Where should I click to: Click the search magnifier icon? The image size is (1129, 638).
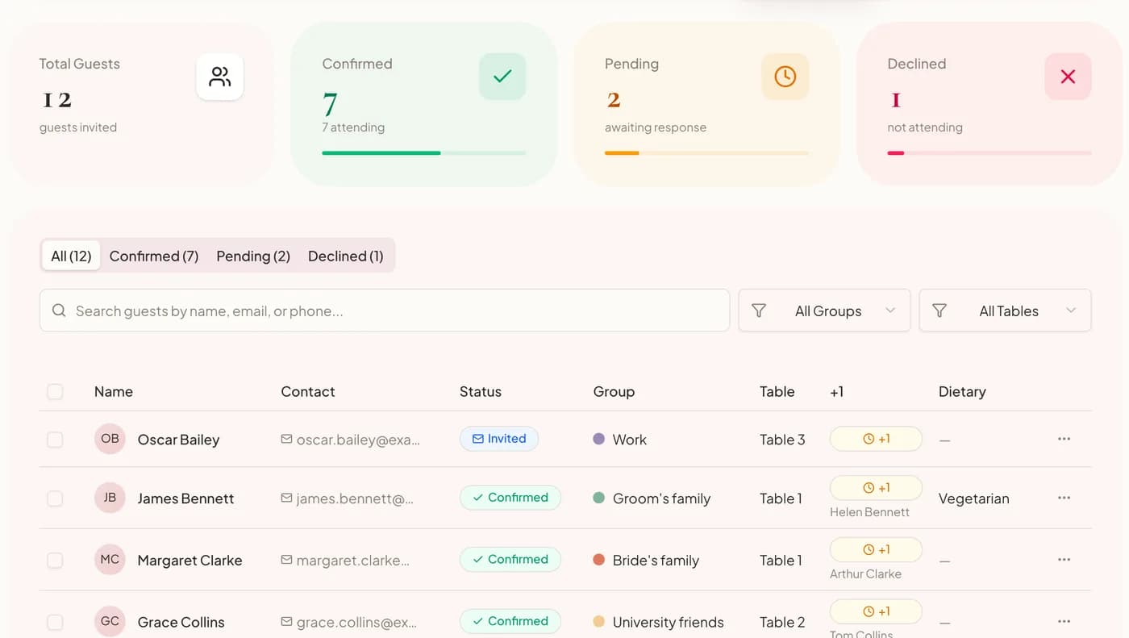59,311
